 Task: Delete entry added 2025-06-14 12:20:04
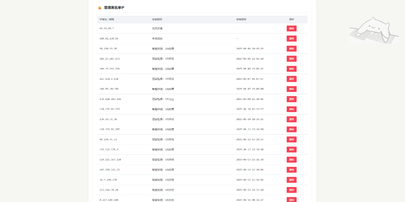291,170
